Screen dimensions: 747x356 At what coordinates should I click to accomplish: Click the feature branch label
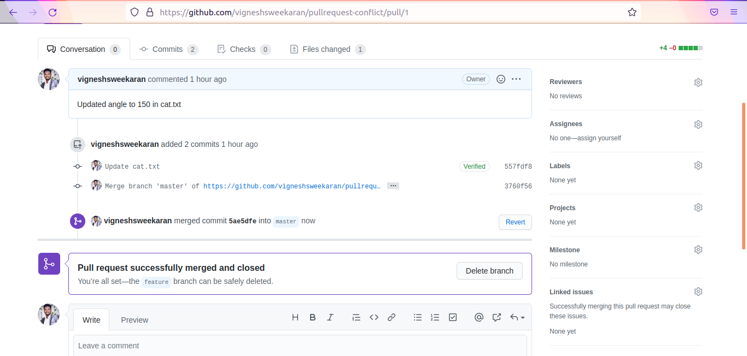[156, 282]
